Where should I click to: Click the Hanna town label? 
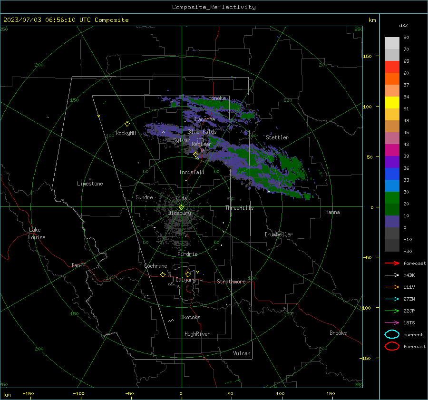point(332,212)
